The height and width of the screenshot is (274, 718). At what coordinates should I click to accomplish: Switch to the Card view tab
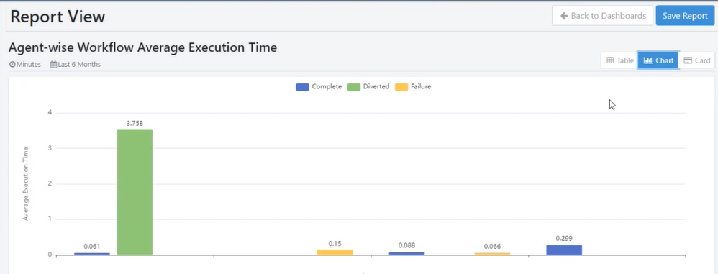pyautogui.click(x=696, y=60)
